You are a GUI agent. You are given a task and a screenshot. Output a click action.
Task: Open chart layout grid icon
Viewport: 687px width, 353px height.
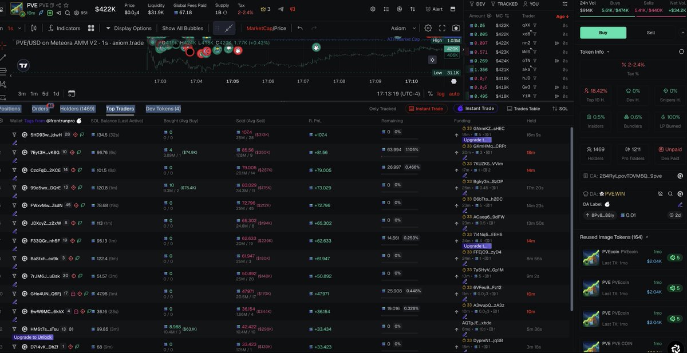91,28
